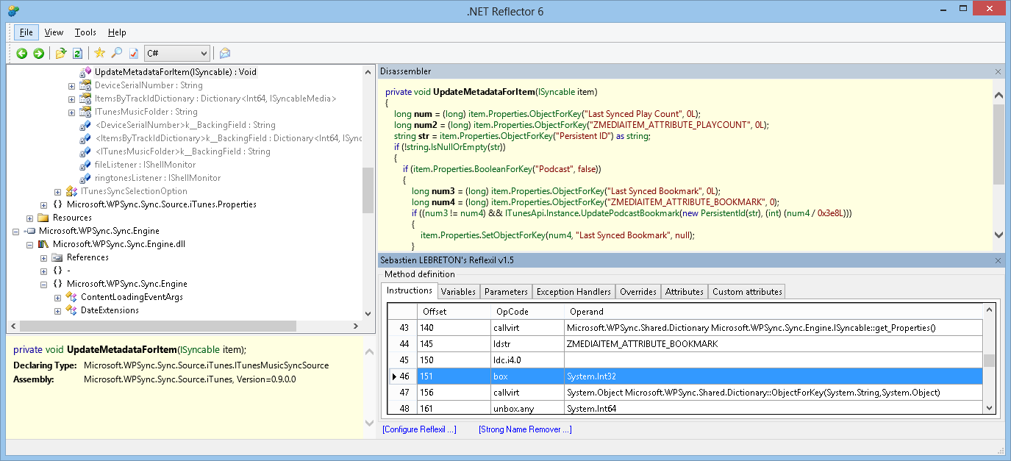Open Search with the magnifier icon
Screen dimensions: 1011x461
click(x=117, y=53)
